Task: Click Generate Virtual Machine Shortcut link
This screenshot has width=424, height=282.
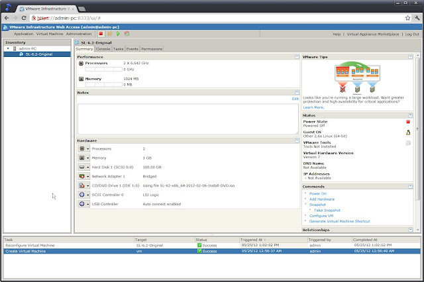Action: [x=340, y=222]
